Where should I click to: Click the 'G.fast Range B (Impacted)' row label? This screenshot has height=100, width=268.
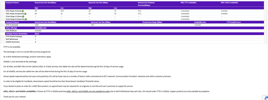[15, 19]
